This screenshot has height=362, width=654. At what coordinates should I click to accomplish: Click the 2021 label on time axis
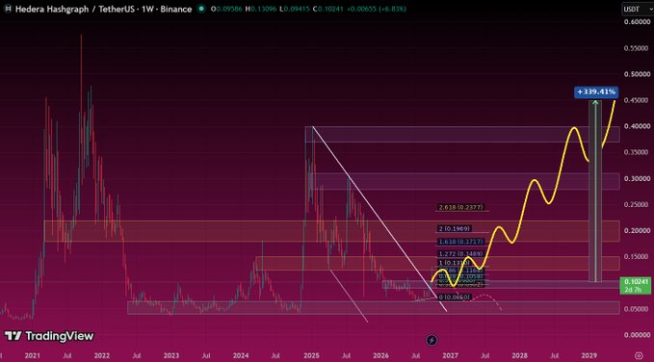(32, 356)
